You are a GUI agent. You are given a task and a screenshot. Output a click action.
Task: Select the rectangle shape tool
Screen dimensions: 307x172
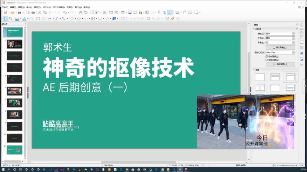38,18
